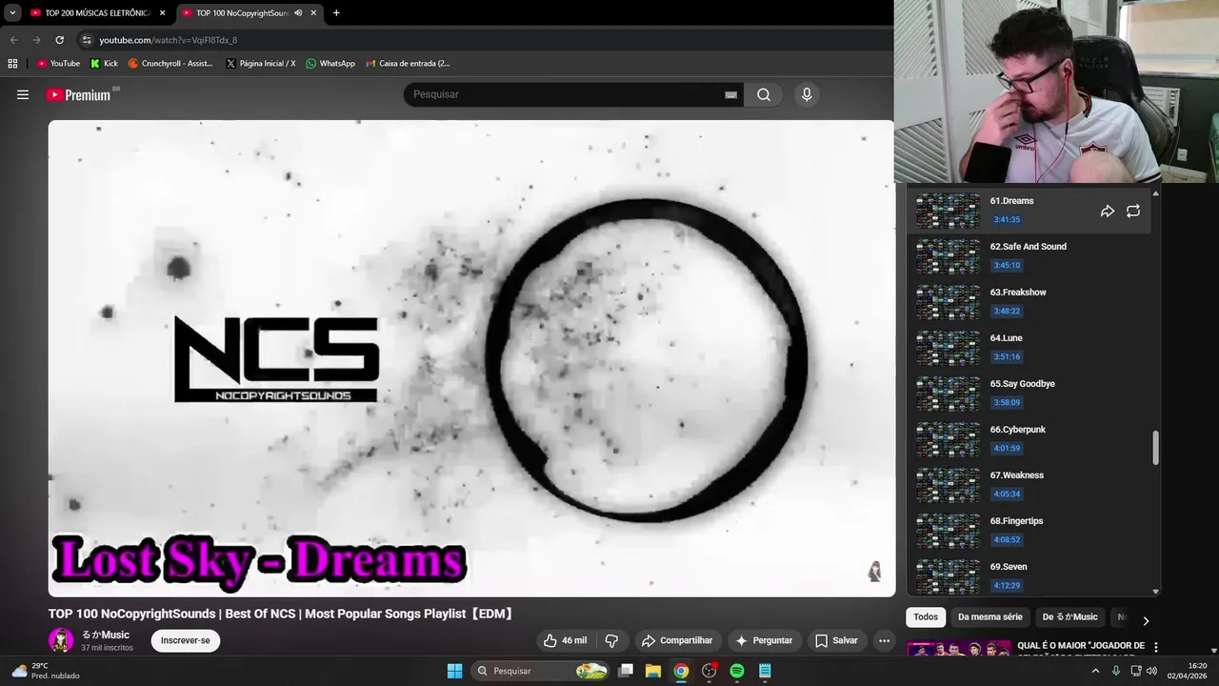Open the on-screen keyboard icon in search box
Screen dimensions: 1219x686
(x=730, y=94)
